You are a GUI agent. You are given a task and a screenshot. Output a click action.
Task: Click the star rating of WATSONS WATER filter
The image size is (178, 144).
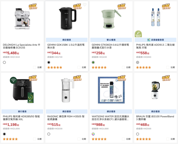[x=99, y=139]
